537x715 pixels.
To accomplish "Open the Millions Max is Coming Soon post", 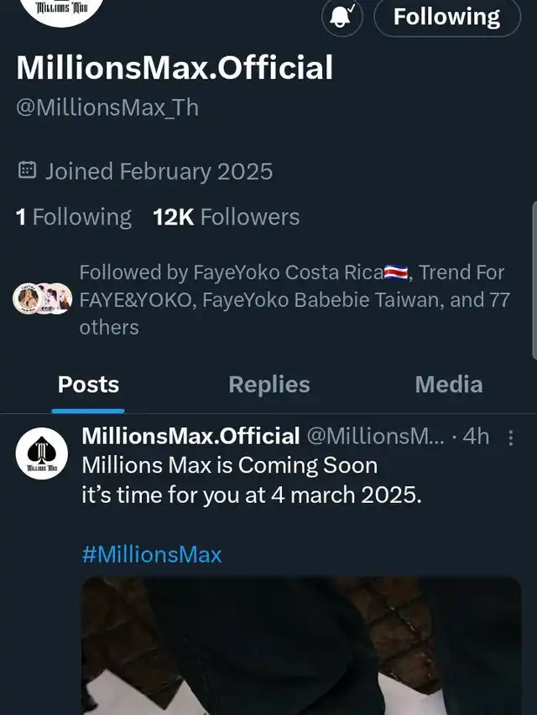I will 251,480.
